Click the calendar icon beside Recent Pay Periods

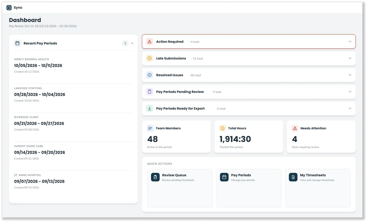[18, 43]
